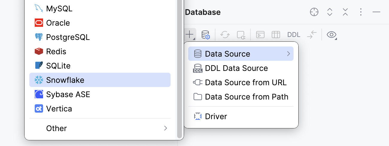The image size is (389, 146).
Task: Choose PostgreSQL as the data source
Action: tap(68, 37)
